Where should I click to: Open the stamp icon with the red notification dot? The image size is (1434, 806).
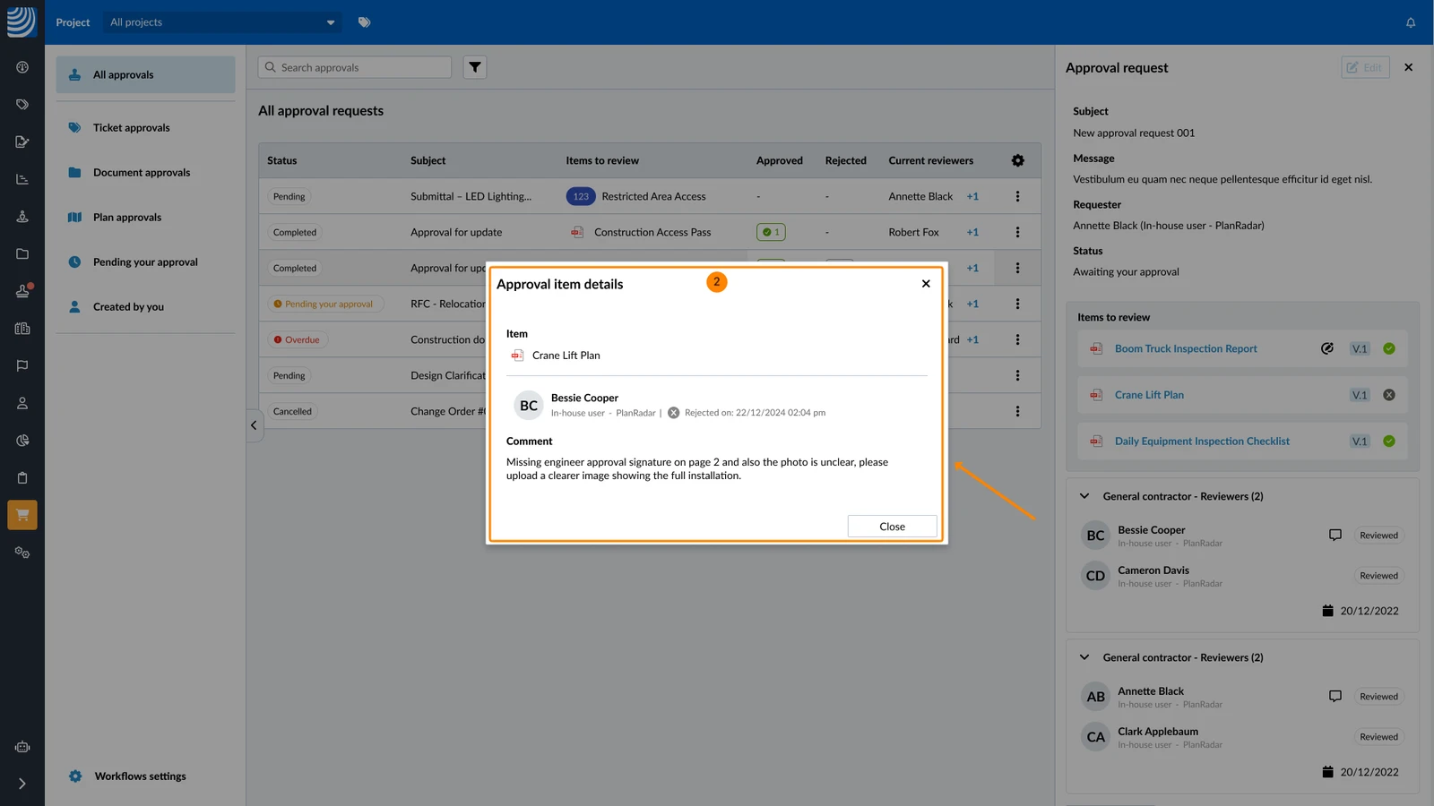(23, 291)
